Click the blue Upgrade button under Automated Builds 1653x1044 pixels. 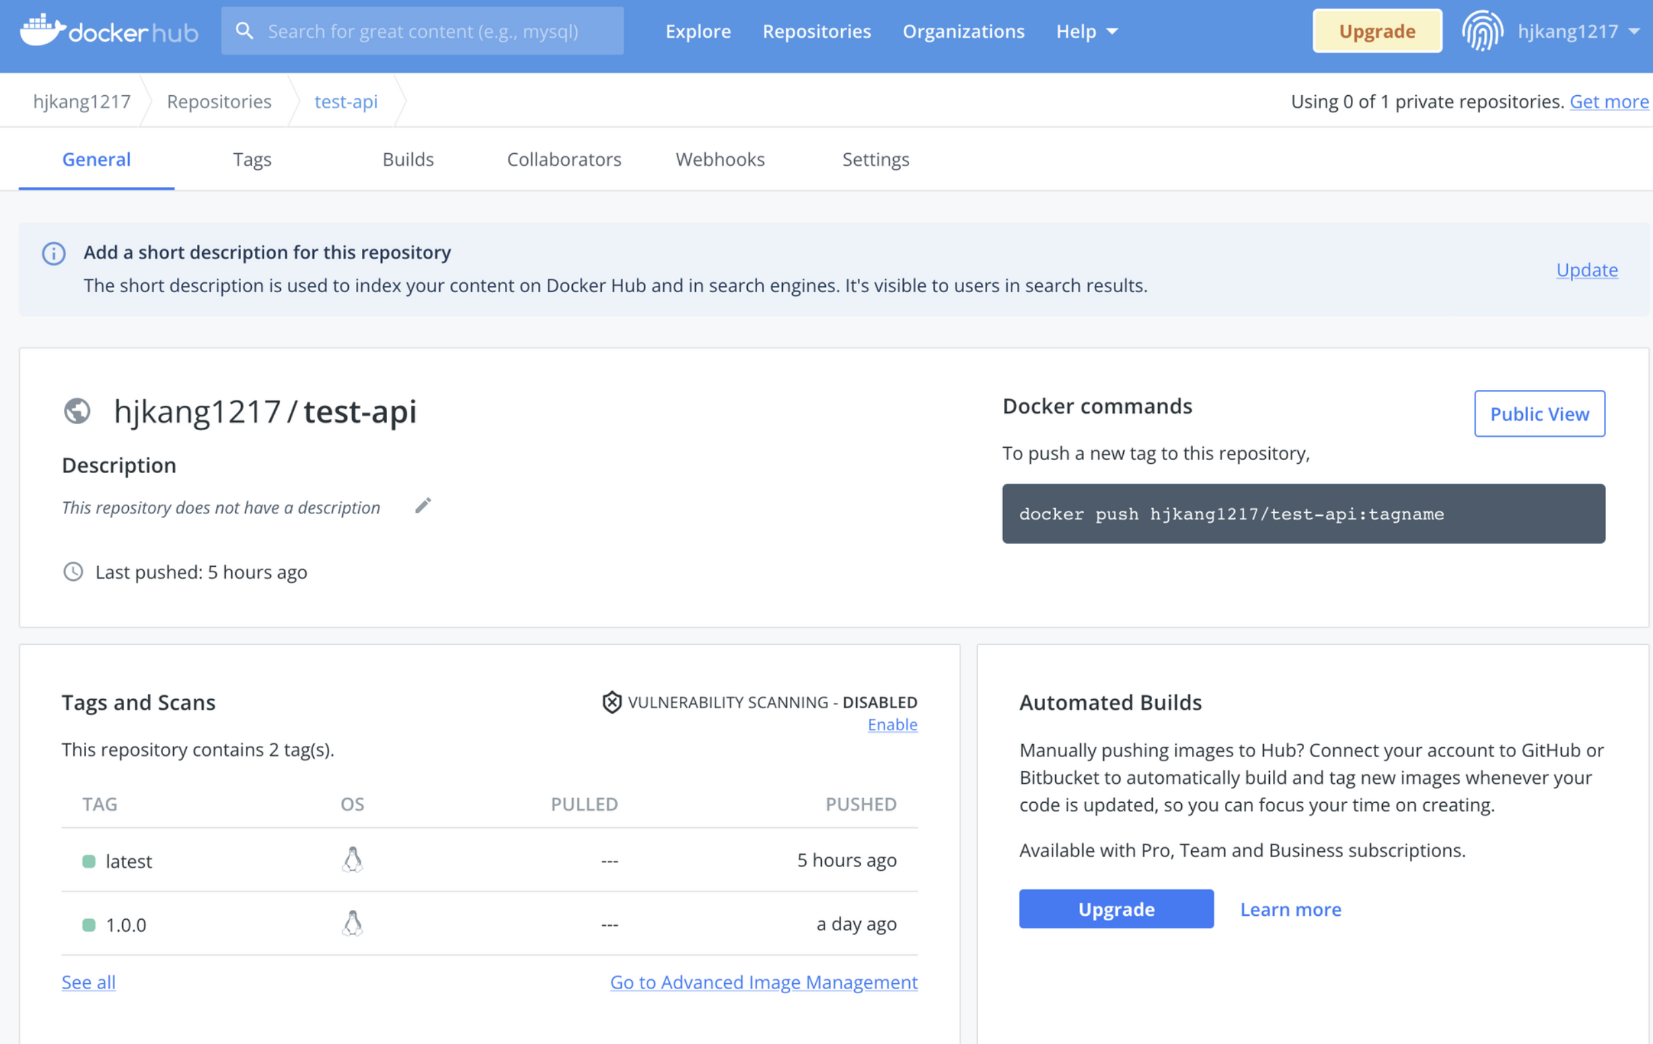click(x=1116, y=909)
